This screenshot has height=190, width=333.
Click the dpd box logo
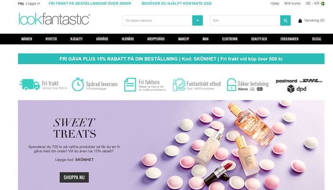pyautogui.click(x=297, y=89)
